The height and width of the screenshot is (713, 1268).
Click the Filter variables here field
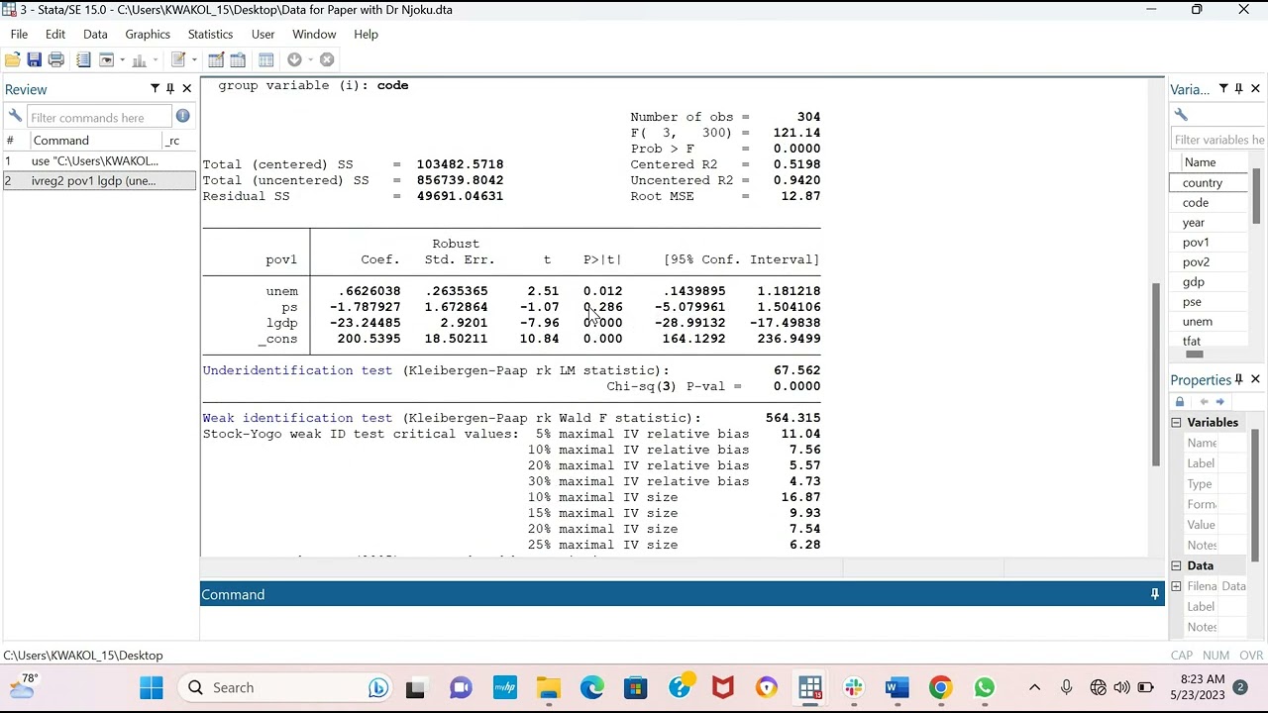tap(1218, 140)
